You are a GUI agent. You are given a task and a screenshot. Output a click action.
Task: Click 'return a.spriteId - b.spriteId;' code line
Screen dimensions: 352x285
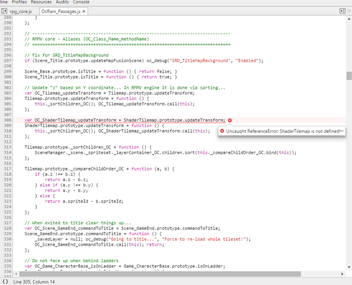point(84,201)
